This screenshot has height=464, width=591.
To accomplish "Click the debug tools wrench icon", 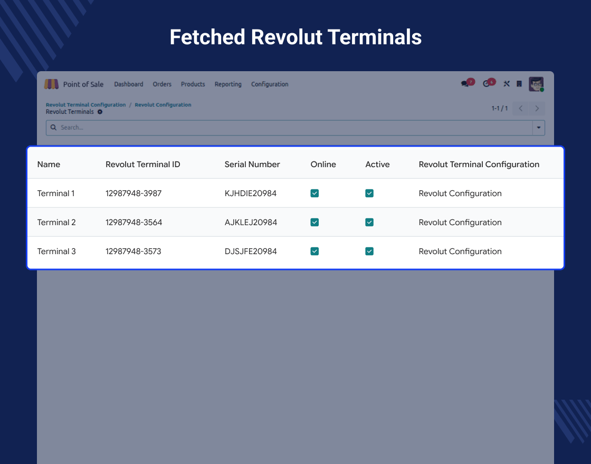I will pyautogui.click(x=507, y=84).
